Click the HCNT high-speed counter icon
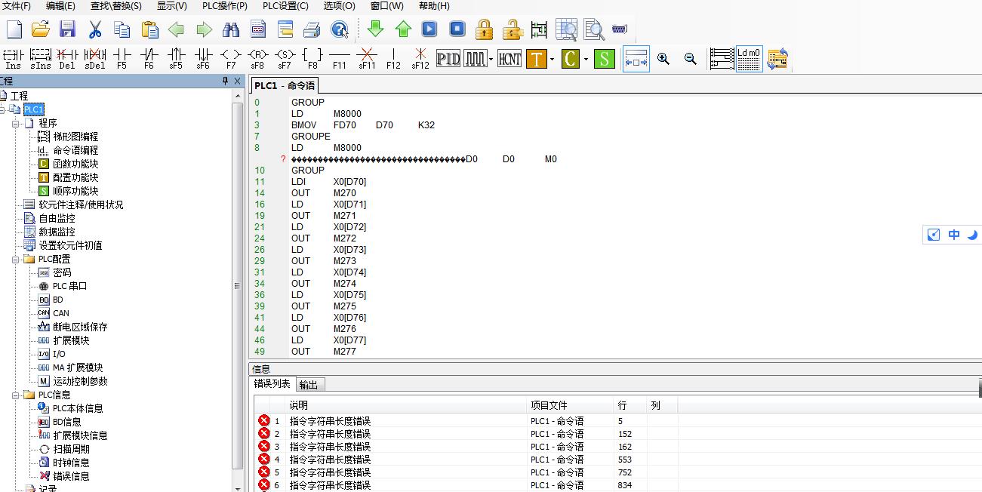The height and width of the screenshot is (492, 982). coord(509,59)
